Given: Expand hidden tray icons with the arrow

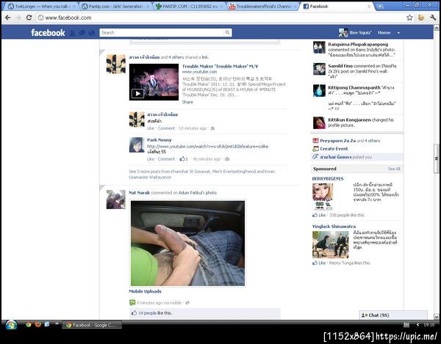Looking at the screenshot, I should pos(418,325).
